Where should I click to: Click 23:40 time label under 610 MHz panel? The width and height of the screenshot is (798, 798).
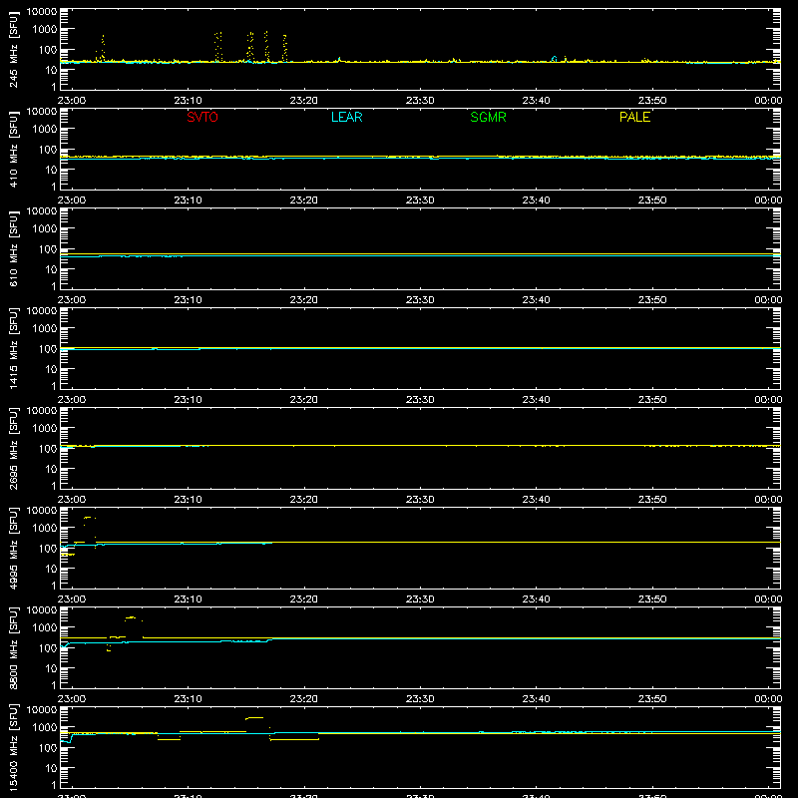tap(536, 300)
